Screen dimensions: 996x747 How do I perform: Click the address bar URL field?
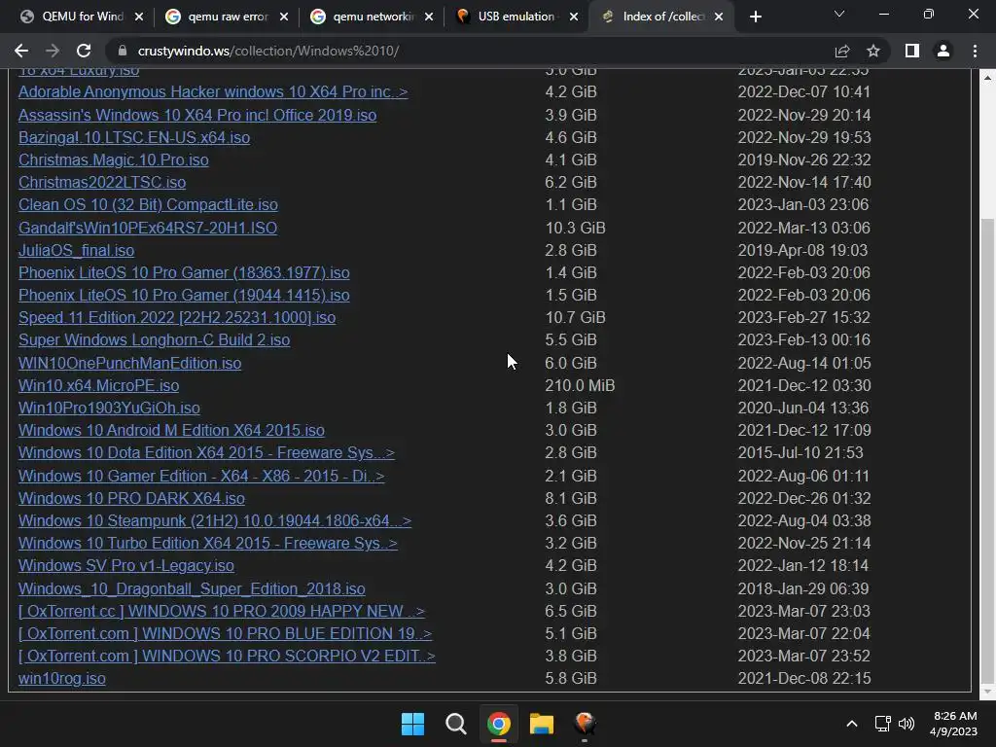pos(470,51)
